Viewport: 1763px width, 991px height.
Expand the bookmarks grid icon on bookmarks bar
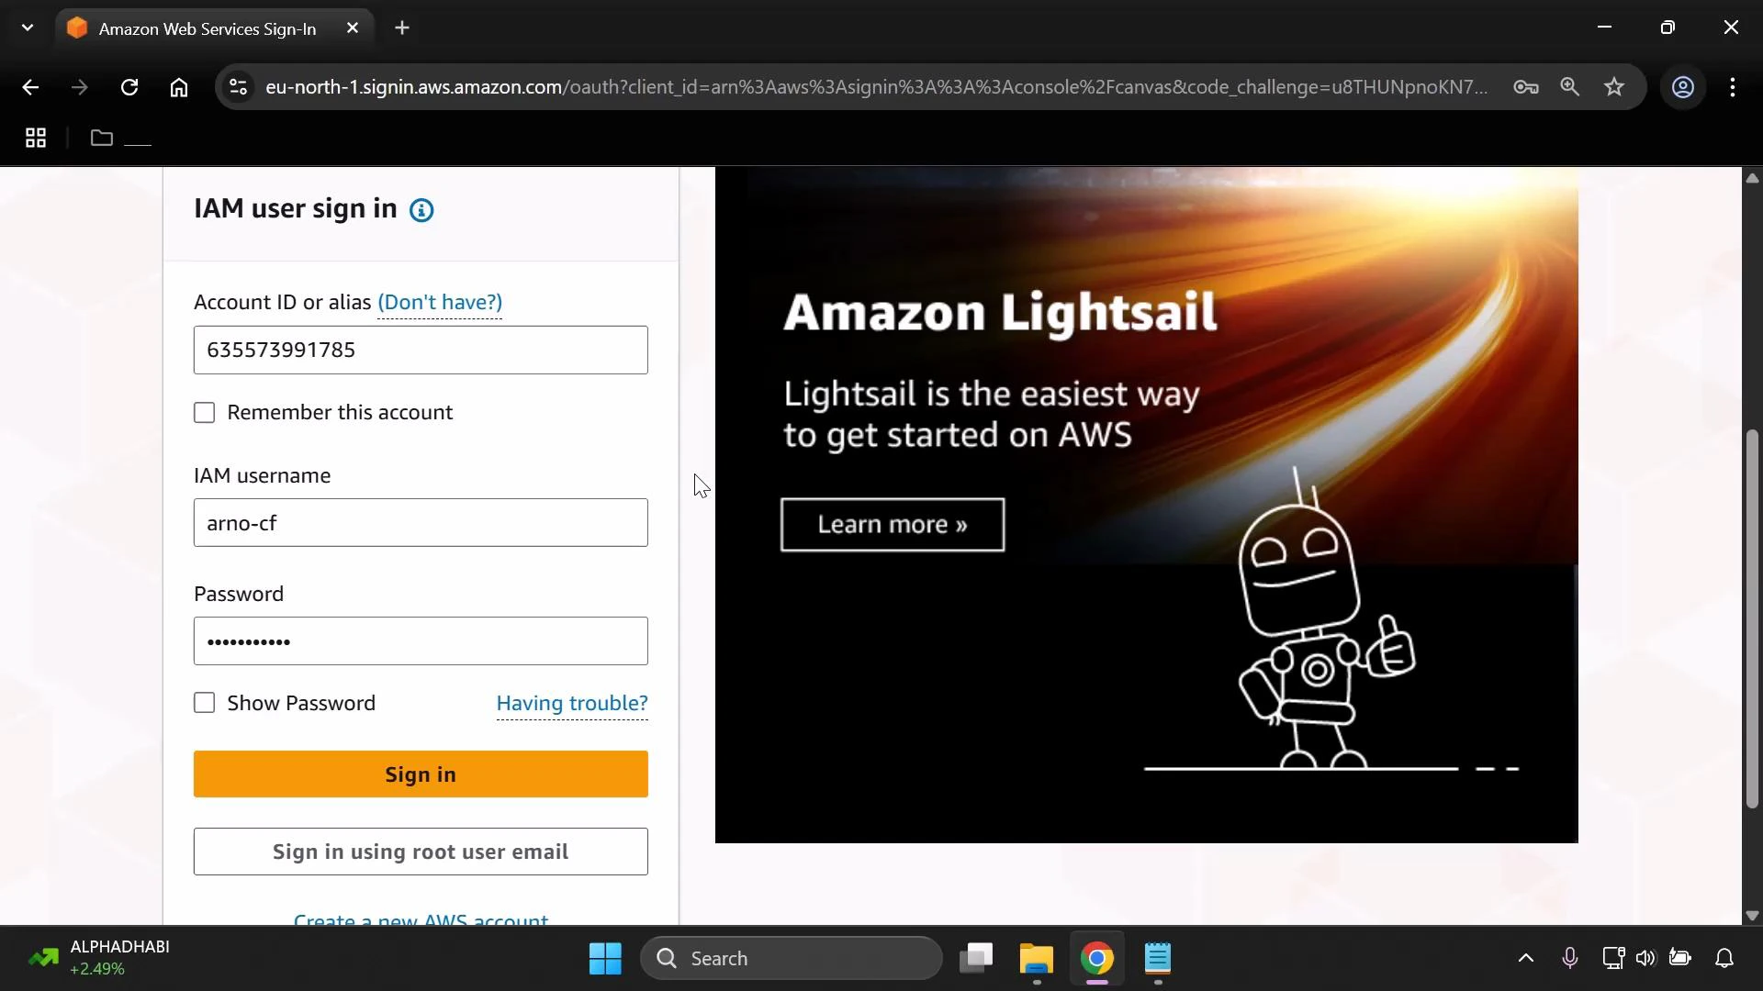point(35,138)
